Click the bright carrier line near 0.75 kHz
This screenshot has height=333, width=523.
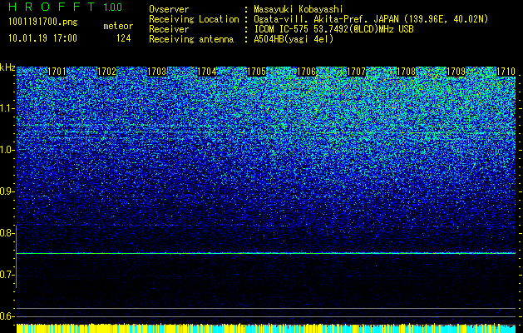tap(266, 254)
